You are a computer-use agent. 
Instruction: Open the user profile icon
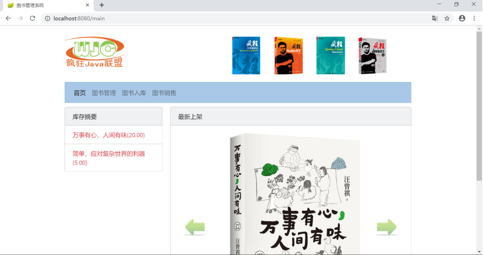click(461, 19)
